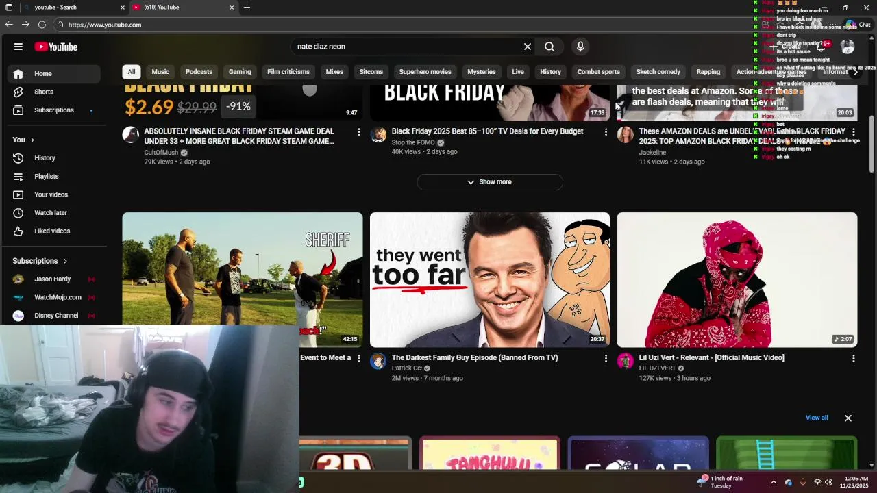
Task: Open more options for the Steam game deal video
Action: pyautogui.click(x=358, y=131)
